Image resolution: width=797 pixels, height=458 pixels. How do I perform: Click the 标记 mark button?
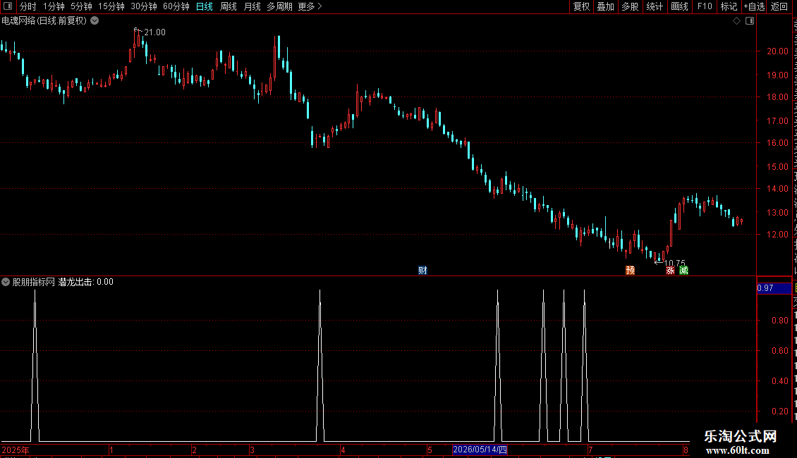pos(729,6)
